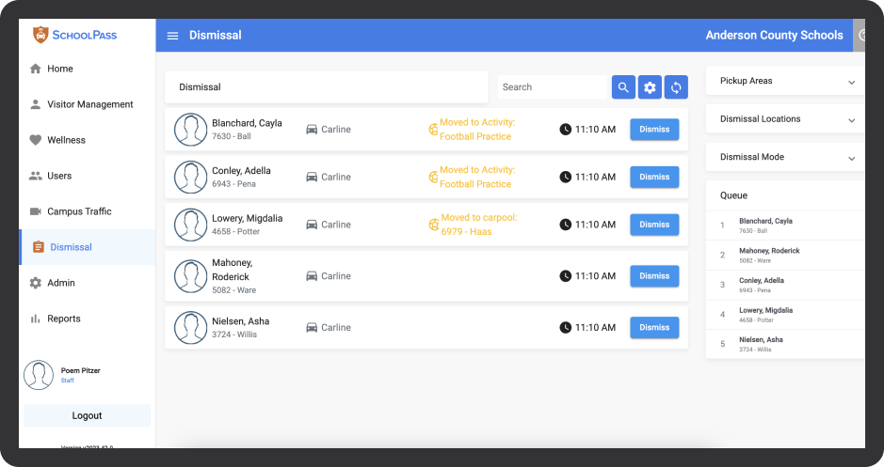The height and width of the screenshot is (467, 884).
Task: Click the car icon in Asha Nielsen's row
Action: coord(312,328)
